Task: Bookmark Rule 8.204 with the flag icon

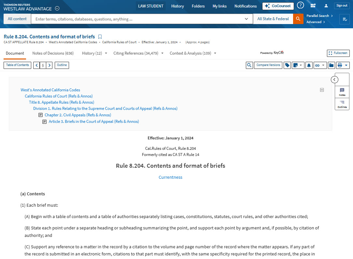Action: [100, 37]
